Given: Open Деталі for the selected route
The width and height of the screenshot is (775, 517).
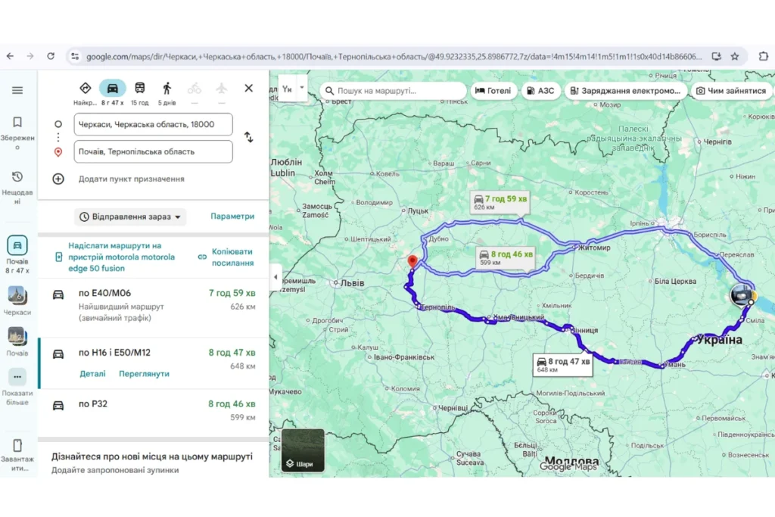Looking at the screenshot, I should pos(92,374).
